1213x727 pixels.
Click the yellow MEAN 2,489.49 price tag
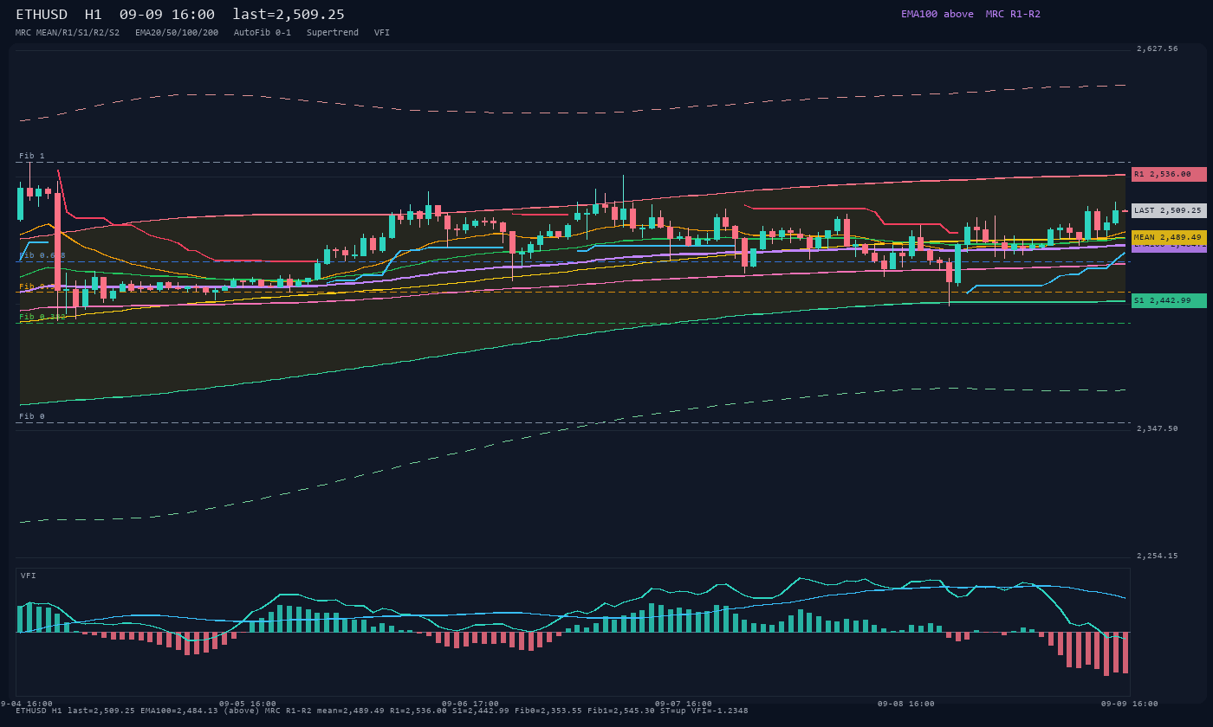click(1169, 237)
